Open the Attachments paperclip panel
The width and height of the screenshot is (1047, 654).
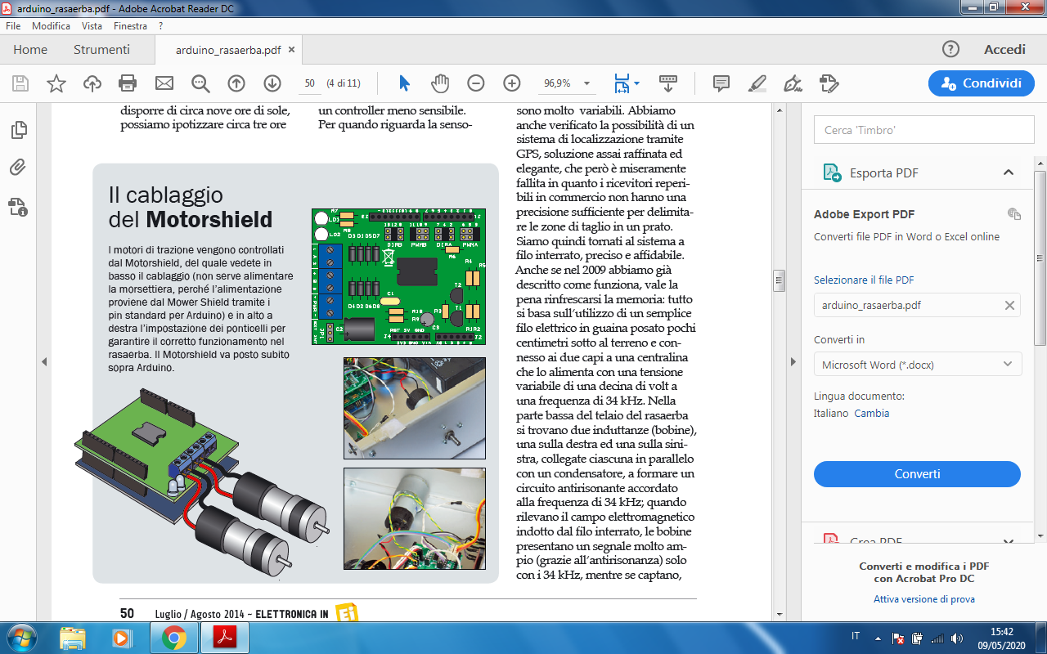click(18, 168)
